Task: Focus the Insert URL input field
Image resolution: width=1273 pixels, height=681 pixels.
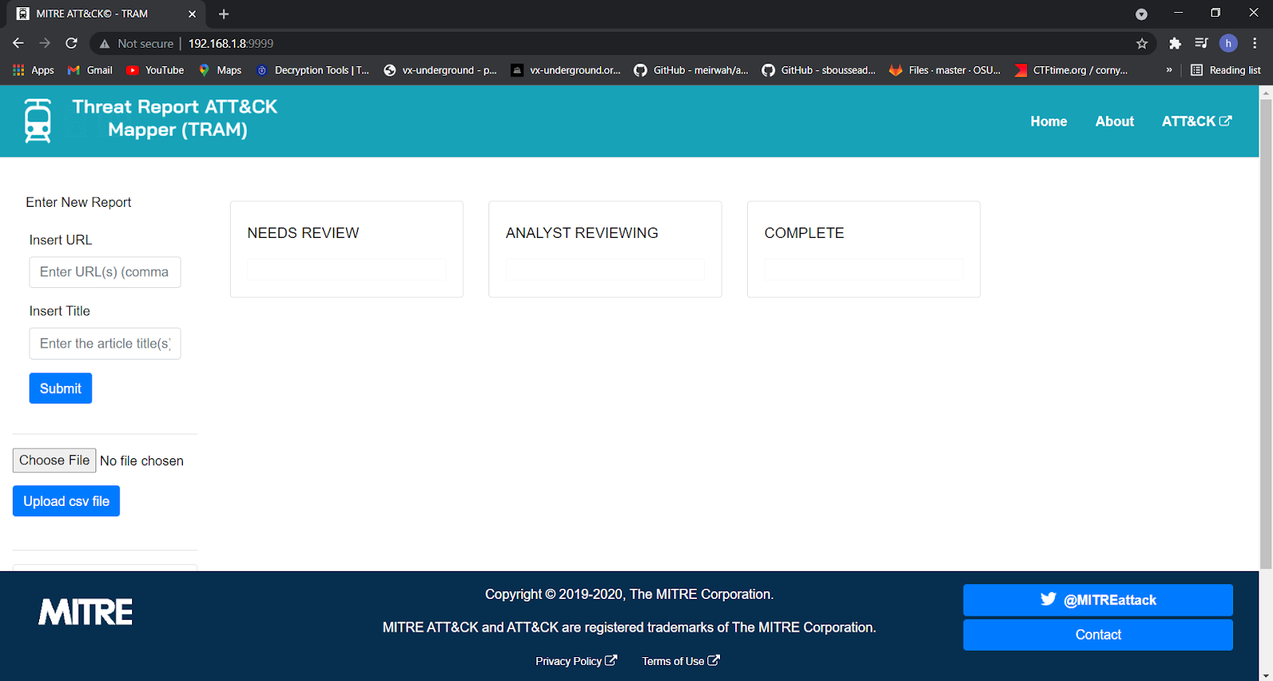Action: [x=105, y=272]
